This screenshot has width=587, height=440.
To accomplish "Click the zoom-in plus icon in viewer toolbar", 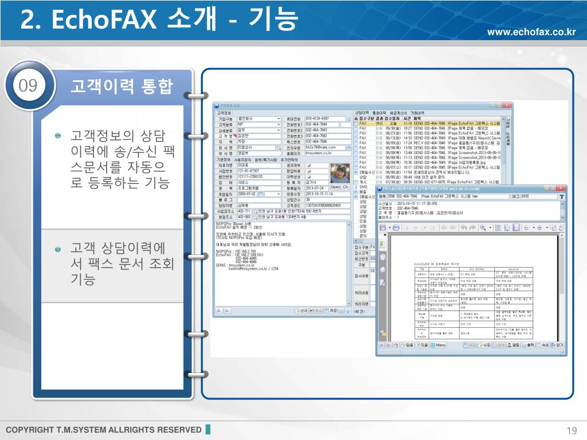I will [x=540, y=227].
